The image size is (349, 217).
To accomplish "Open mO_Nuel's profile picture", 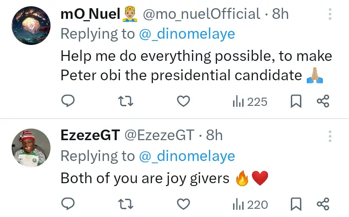I will (31, 25).
